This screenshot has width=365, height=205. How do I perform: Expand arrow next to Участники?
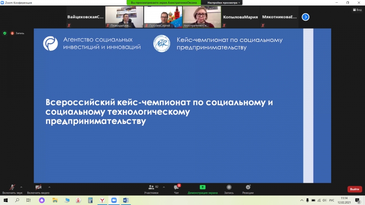(164, 187)
